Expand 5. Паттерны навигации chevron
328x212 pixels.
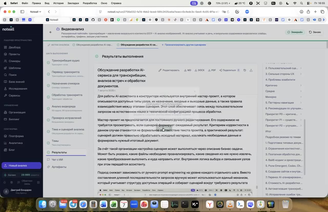tap(301, 103)
